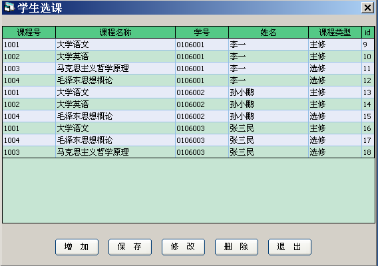The height and width of the screenshot is (266, 378).
Task: Click the 姓名 column header
Action: click(269, 33)
